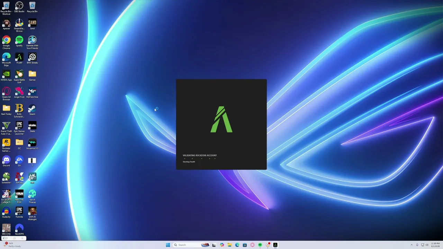Select the Recycle Bin desktop icon
This screenshot has height=249, width=443.
pyautogui.click(x=32, y=7)
